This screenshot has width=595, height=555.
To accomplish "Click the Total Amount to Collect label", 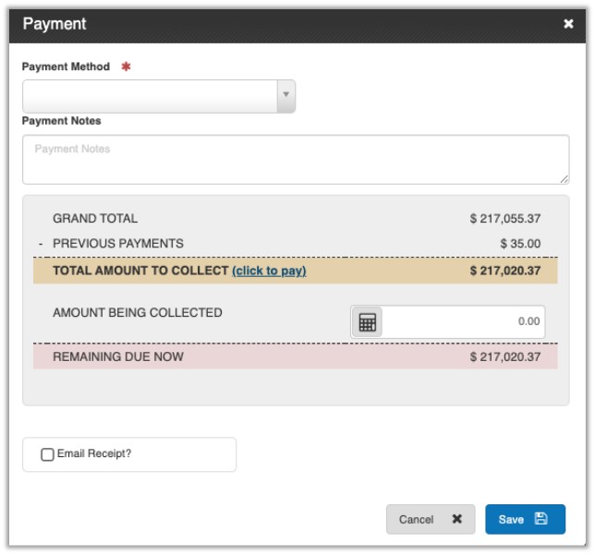I will coord(140,271).
